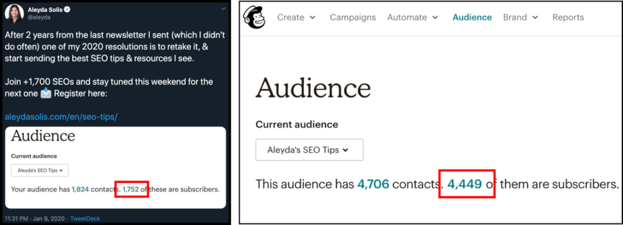This screenshot has height=225, width=623.
Task: Click the 4,449 subscribers number
Action: coord(465,184)
